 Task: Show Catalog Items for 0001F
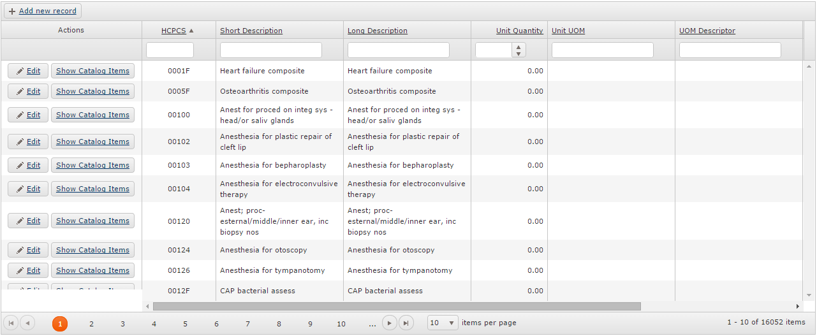pyautogui.click(x=92, y=71)
